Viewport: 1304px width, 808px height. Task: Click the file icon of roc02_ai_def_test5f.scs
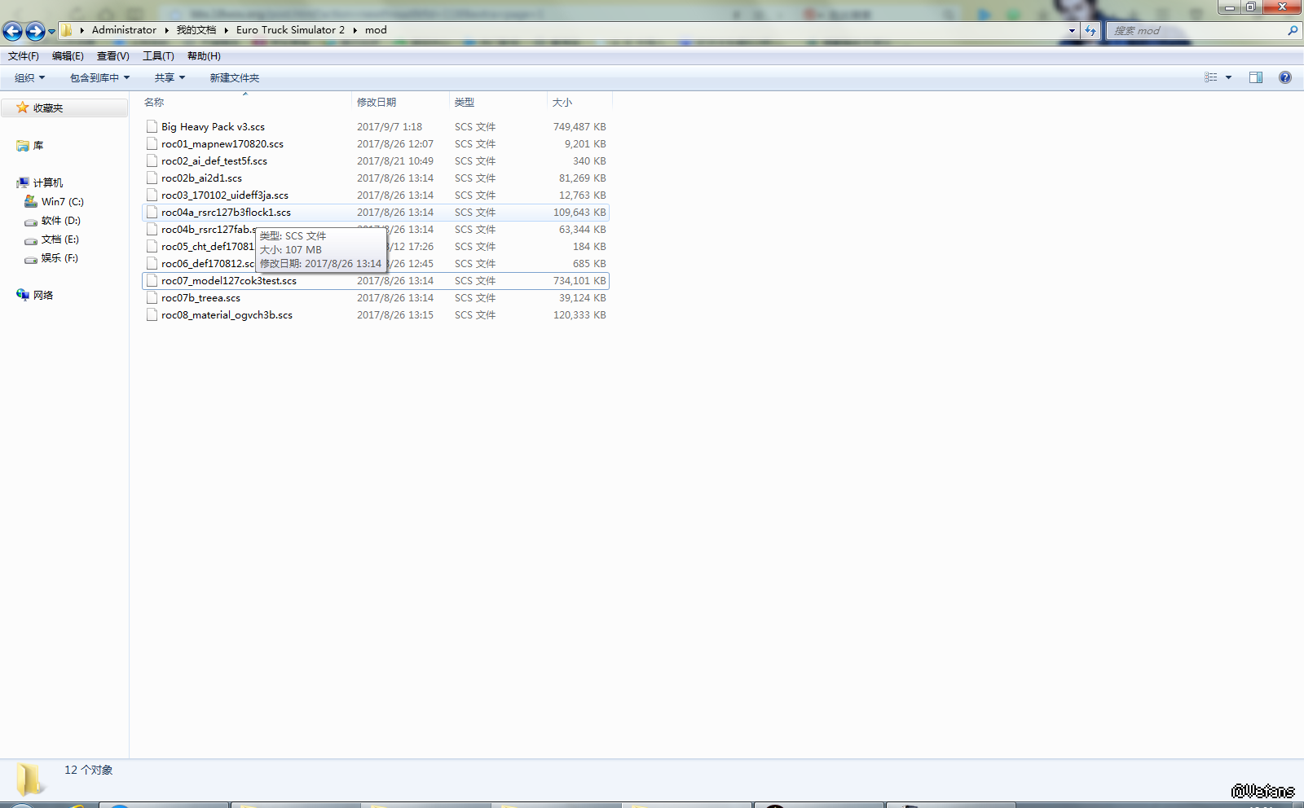[152, 161]
